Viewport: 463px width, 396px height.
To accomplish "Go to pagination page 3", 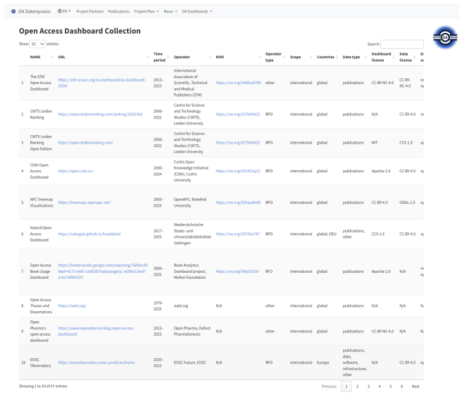I will [x=368, y=387].
